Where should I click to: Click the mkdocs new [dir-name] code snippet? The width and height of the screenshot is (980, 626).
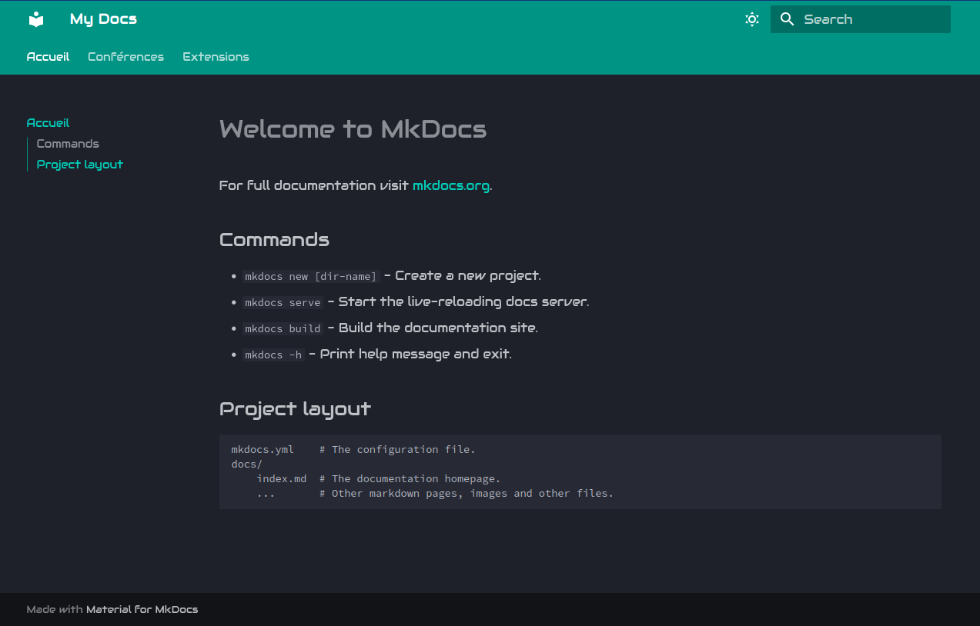click(x=310, y=277)
